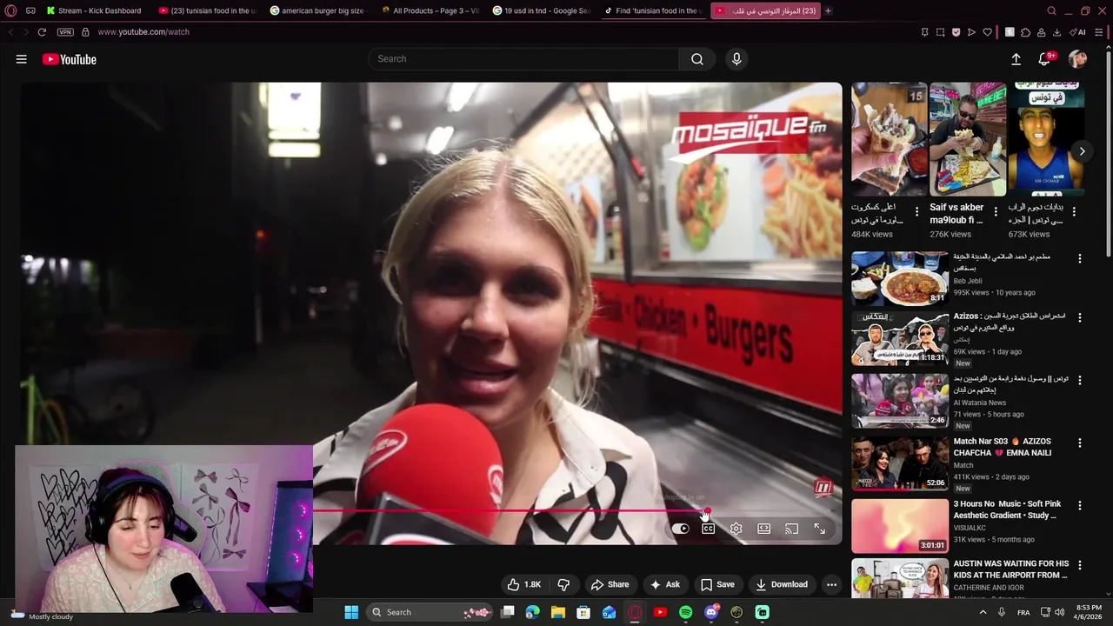Save the video to a playlist
1113x626 pixels.
[717, 584]
